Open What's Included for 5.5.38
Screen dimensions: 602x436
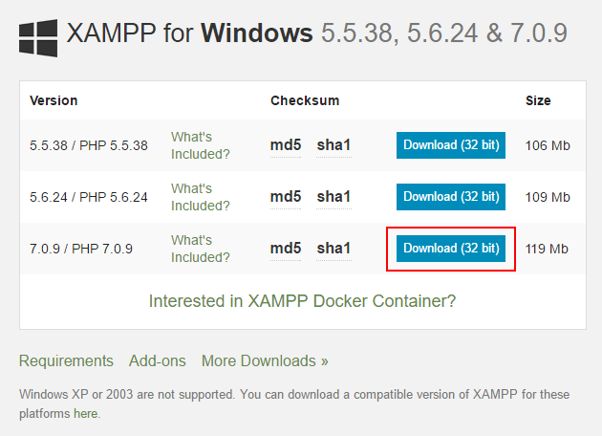(x=201, y=145)
